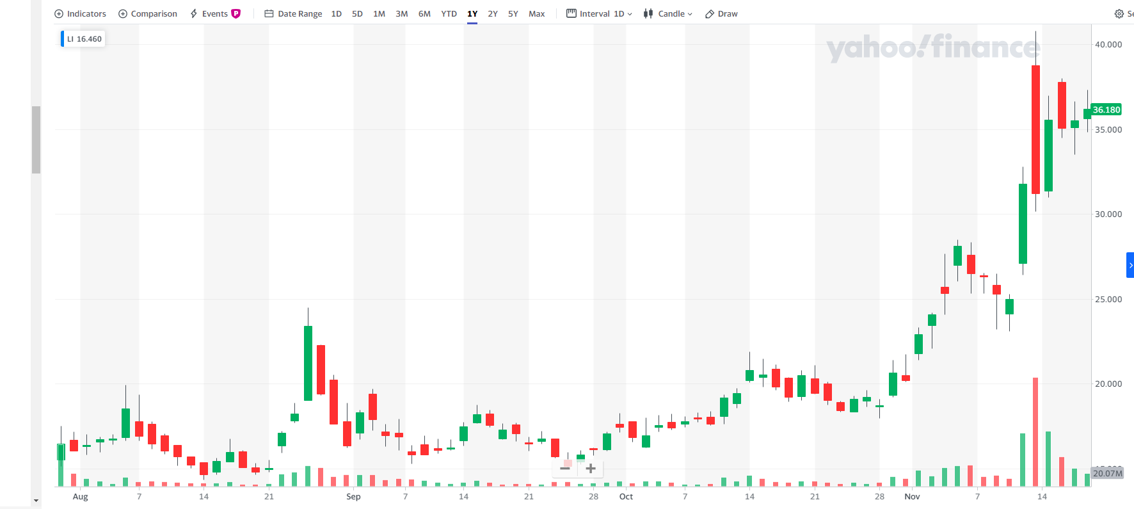The width and height of the screenshot is (1134, 509).
Task: Open the Comparison option
Action: pyautogui.click(x=148, y=13)
